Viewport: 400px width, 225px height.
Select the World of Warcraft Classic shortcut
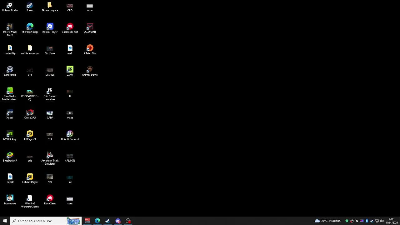tap(30, 202)
